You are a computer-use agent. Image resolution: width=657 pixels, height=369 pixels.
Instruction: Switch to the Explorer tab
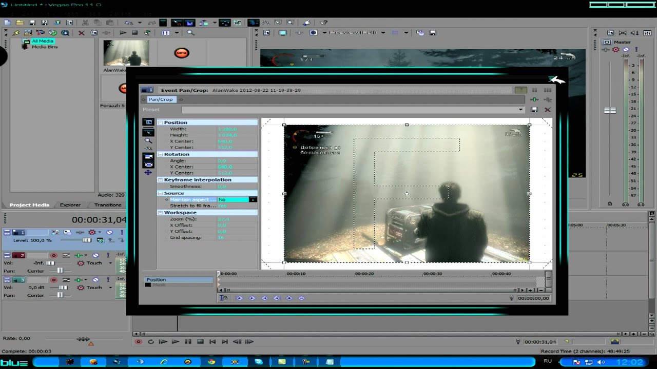pyautogui.click(x=70, y=205)
